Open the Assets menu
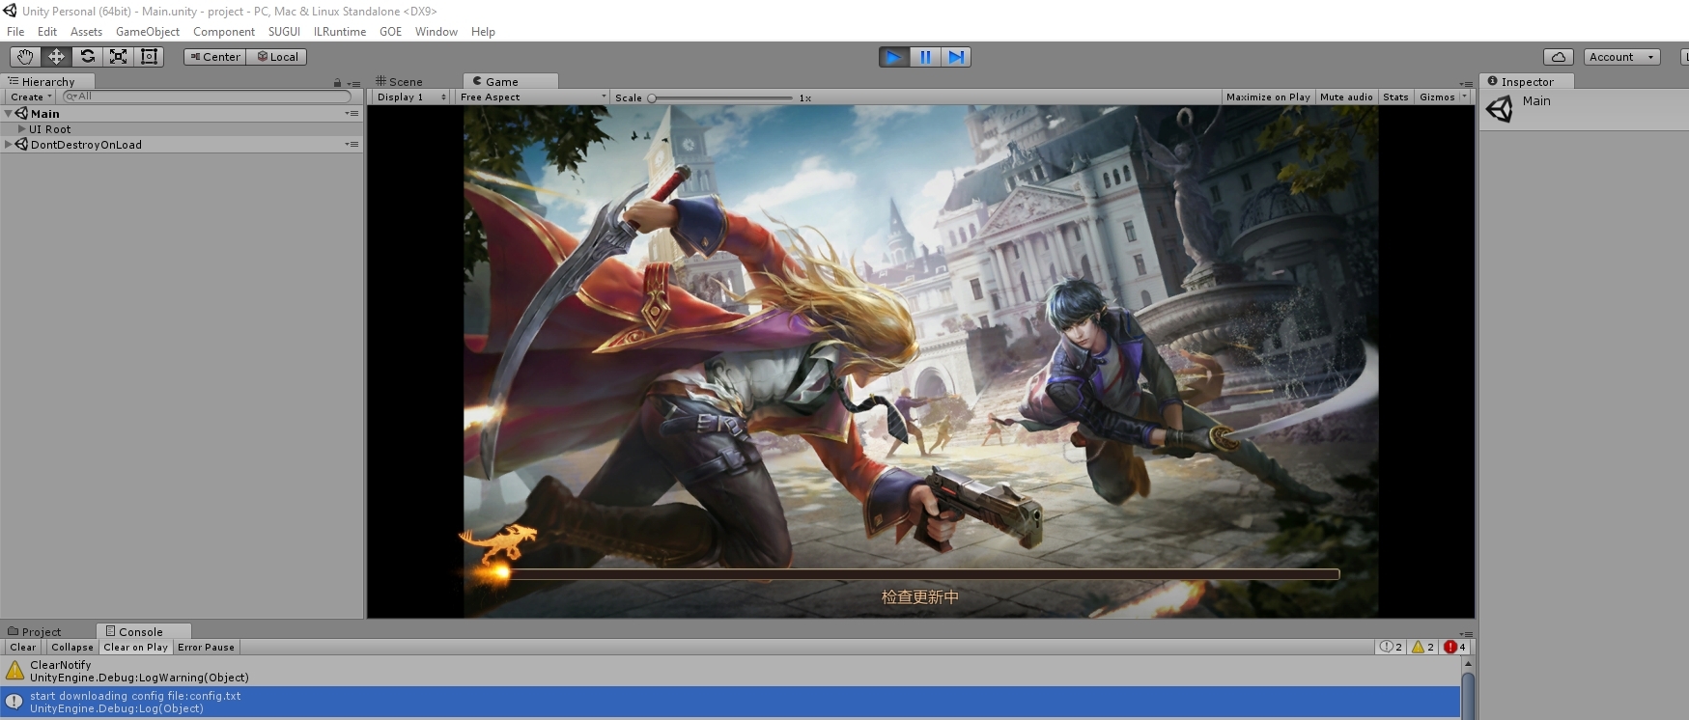Viewport: 1689px width, 720px height. point(86,32)
